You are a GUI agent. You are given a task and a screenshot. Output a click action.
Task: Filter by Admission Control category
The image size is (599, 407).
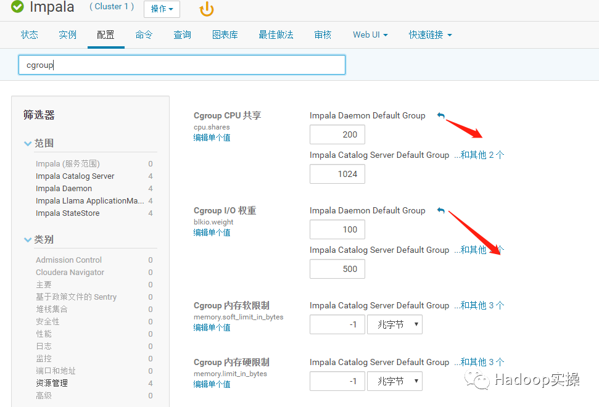[68, 260]
